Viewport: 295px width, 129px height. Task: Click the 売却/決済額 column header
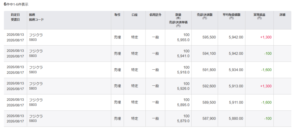click(205, 20)
